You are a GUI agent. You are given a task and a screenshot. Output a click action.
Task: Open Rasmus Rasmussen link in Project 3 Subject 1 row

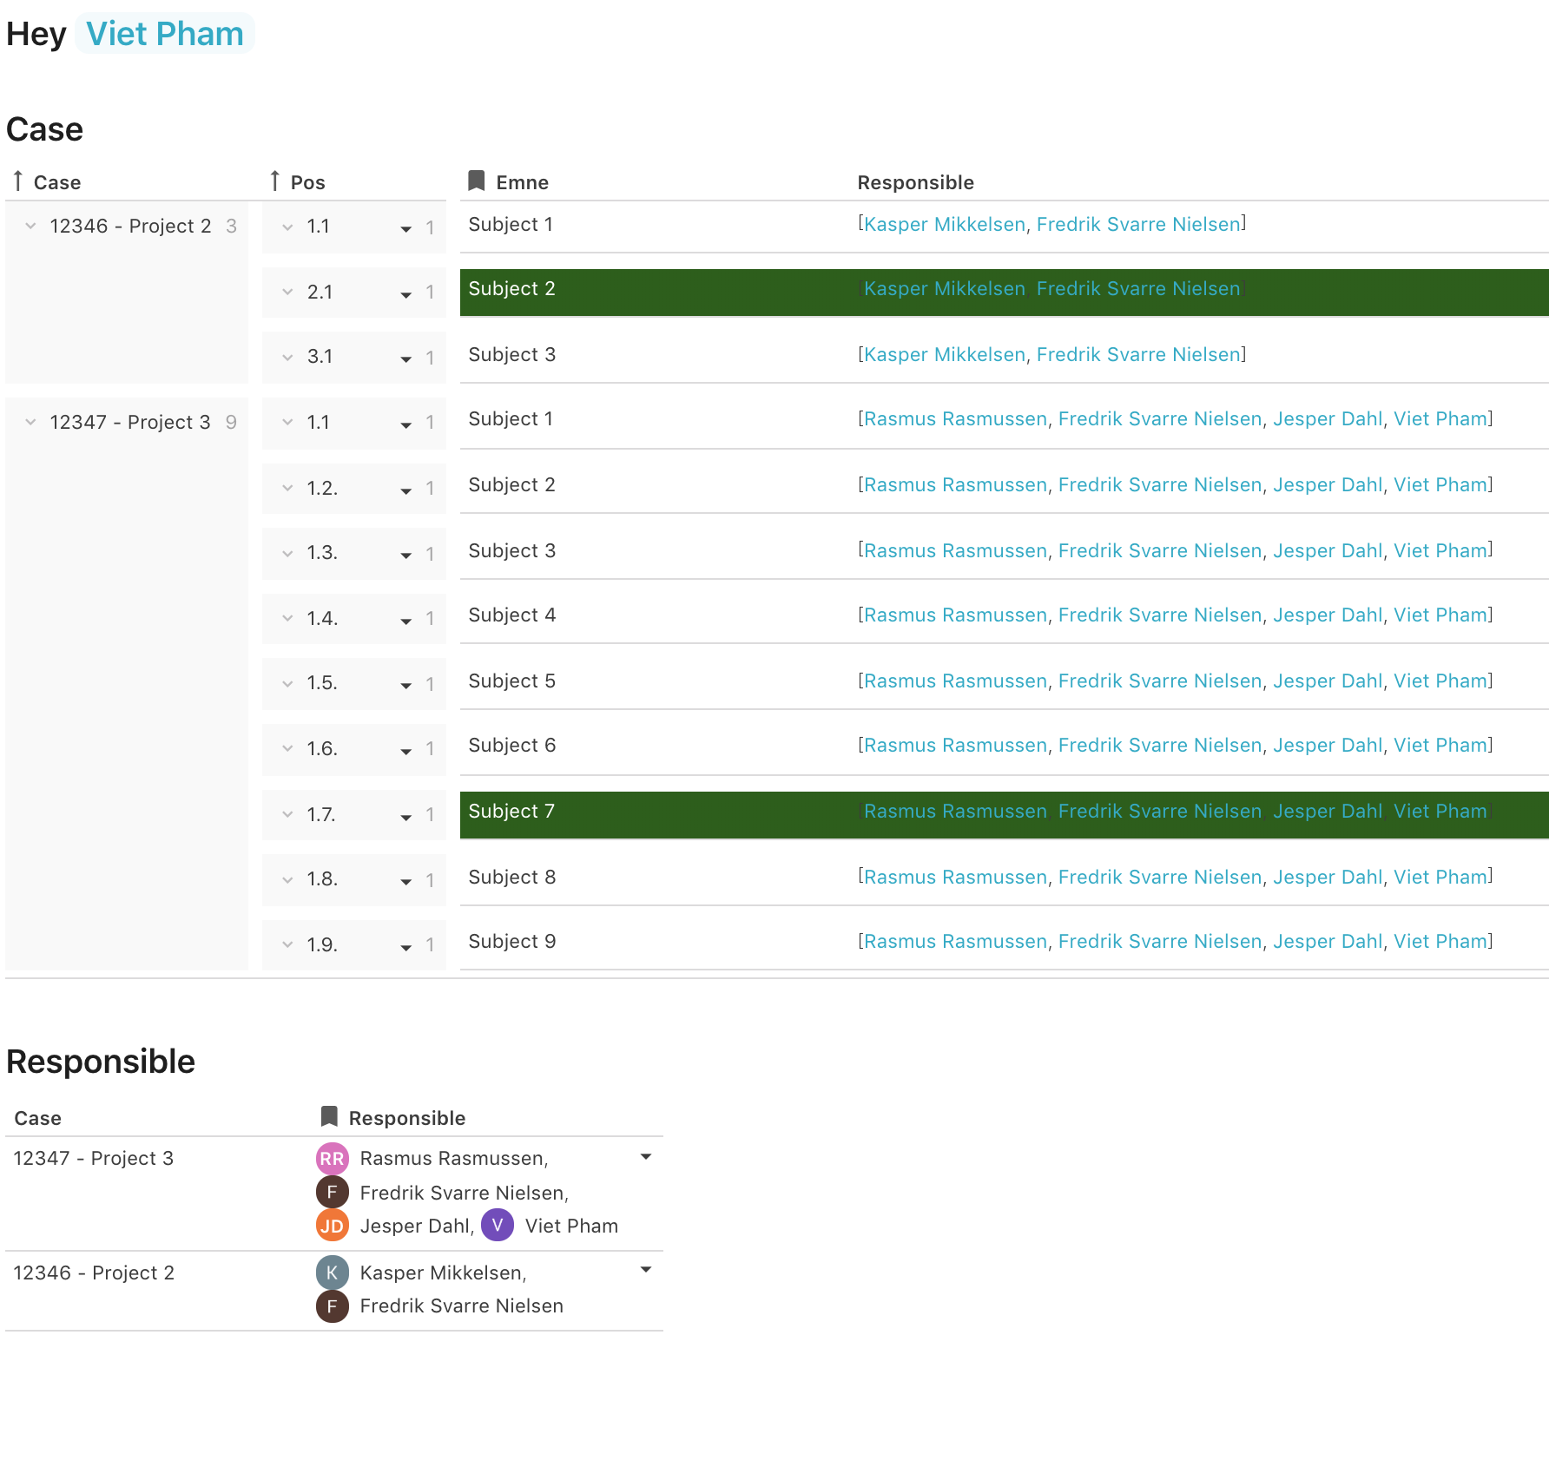(955, 418)
